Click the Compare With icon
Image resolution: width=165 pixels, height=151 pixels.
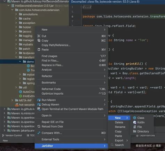tap(39, 133)
